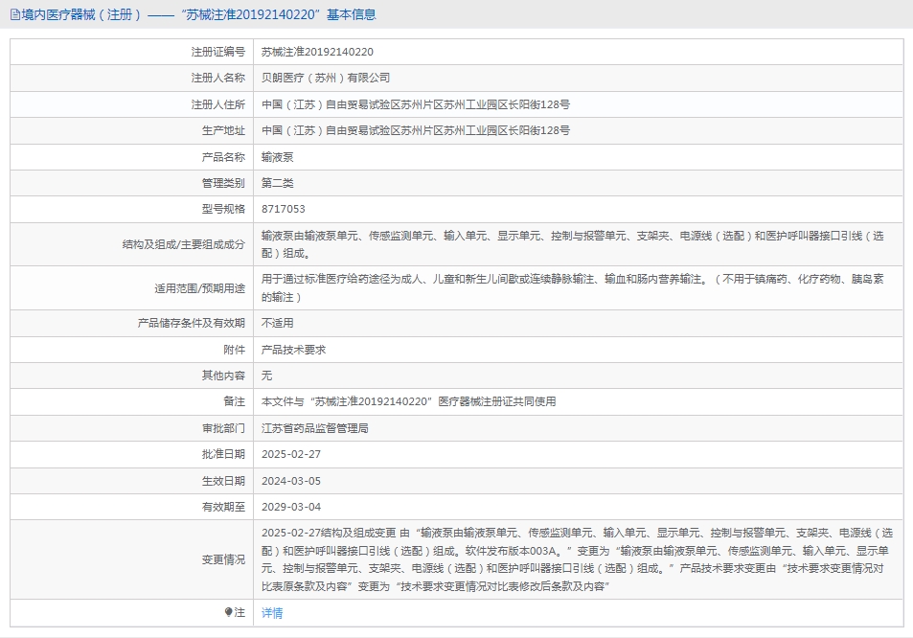
Task: Click management category value 第二类
Action: (x=278, y=183)
